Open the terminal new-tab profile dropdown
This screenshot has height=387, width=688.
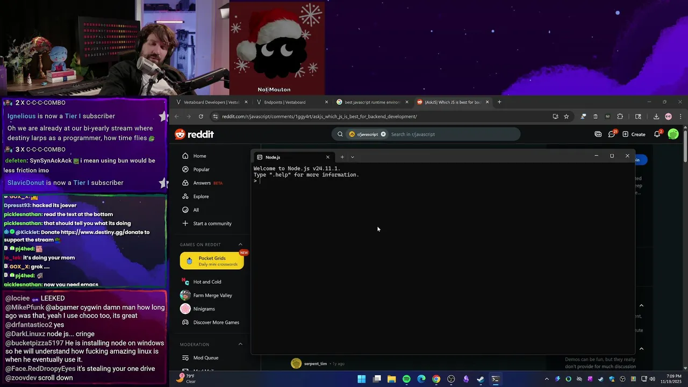click(353, 157)
